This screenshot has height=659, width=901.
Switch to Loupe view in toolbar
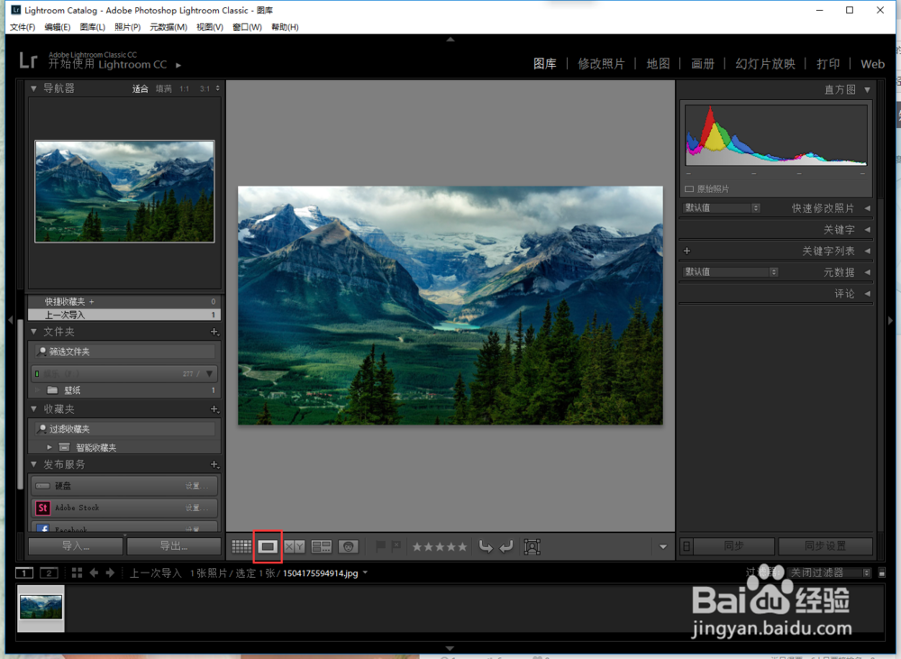[268, 546]
